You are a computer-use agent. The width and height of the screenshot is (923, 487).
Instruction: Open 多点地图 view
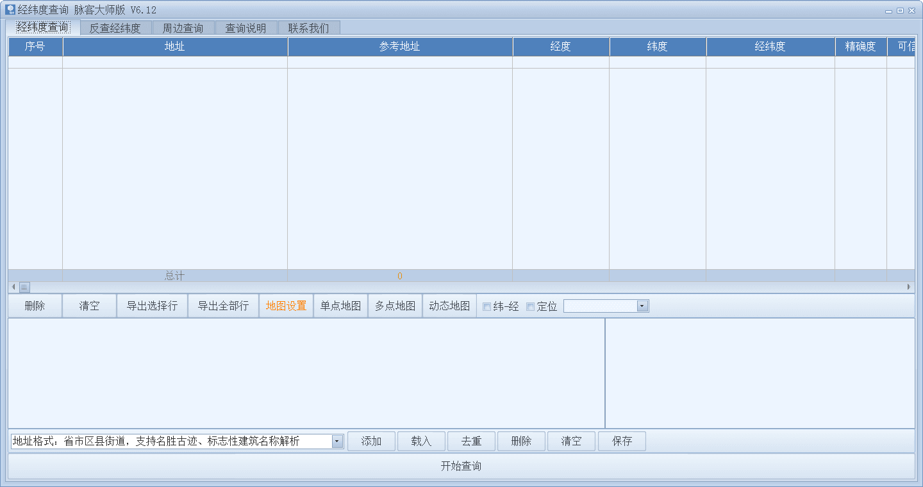[x=395, y=306]
